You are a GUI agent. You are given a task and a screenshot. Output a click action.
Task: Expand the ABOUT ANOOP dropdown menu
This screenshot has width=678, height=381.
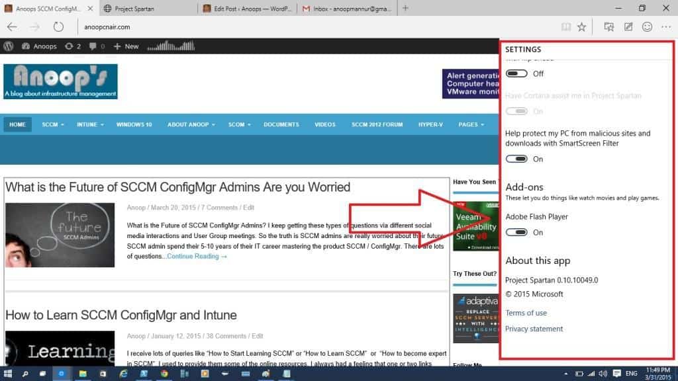click(x=190, y=124)
